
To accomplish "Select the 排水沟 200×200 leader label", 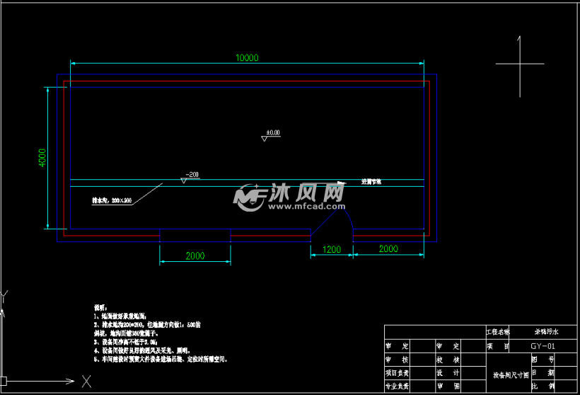I will (x=112, y=200).
